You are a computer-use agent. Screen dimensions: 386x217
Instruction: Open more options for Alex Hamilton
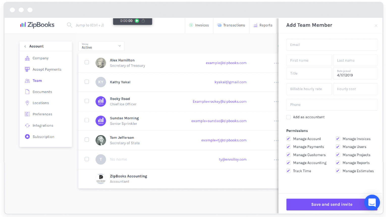276,63
